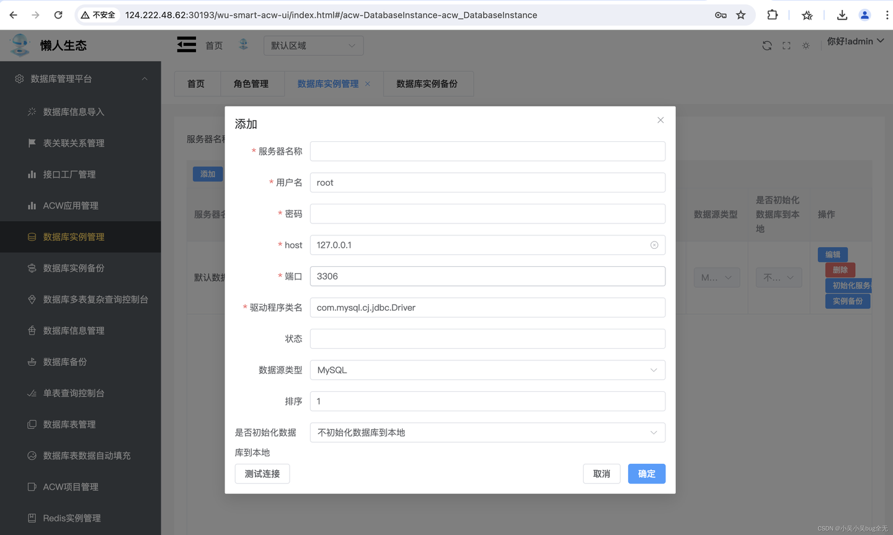Open the 默认区域 region dropdown
This screenshot has height=535, width=893.
tap(313, 45)
